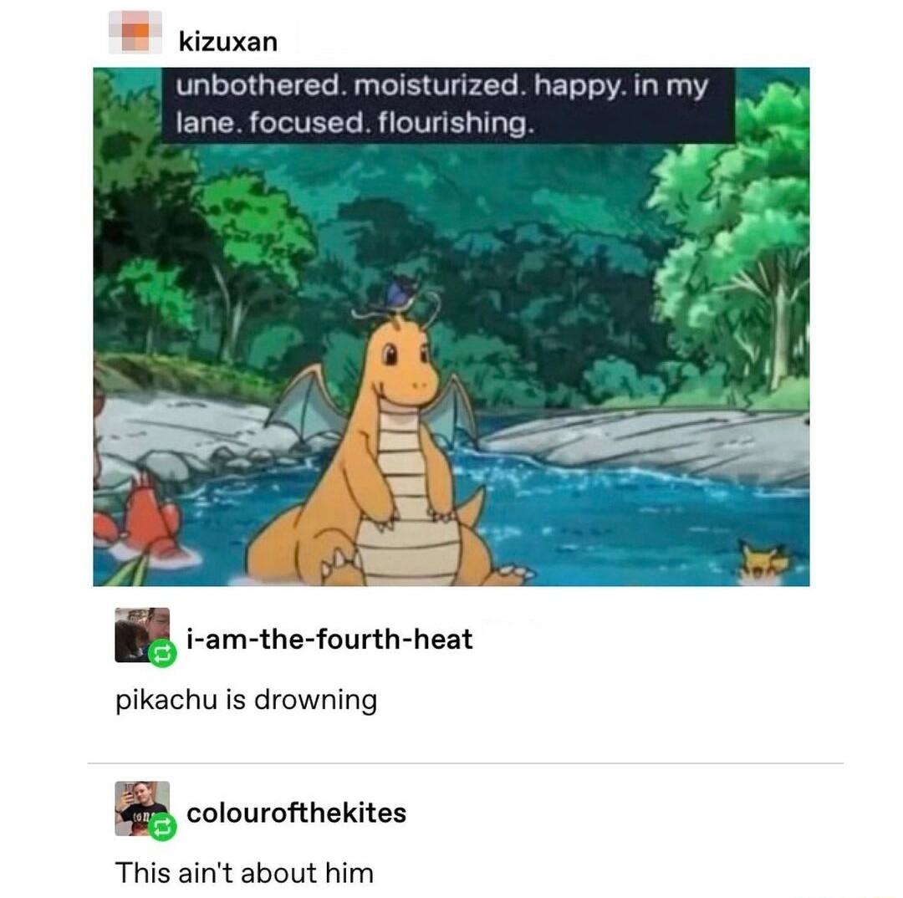Image resolution: width=903 pixels, height=898 pixels.
Task: Click Pikachu's head in the water
Action: [x=763, y=559]
